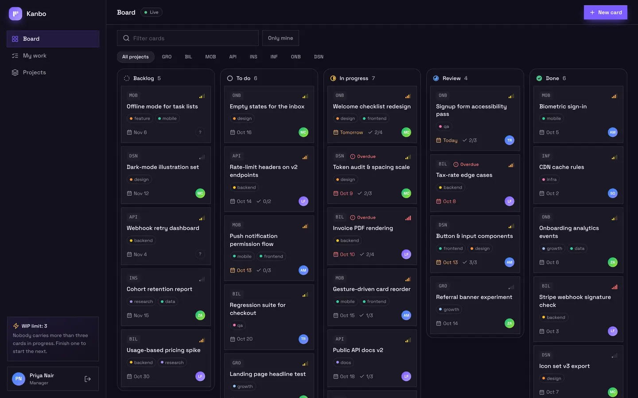Open My work in the sidebar
This screenshot has height=398, width=638.
coord(53,56)
